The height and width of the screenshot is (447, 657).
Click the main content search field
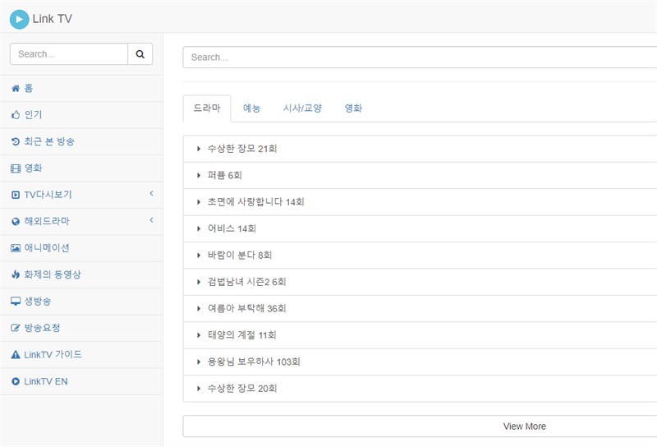419,58
